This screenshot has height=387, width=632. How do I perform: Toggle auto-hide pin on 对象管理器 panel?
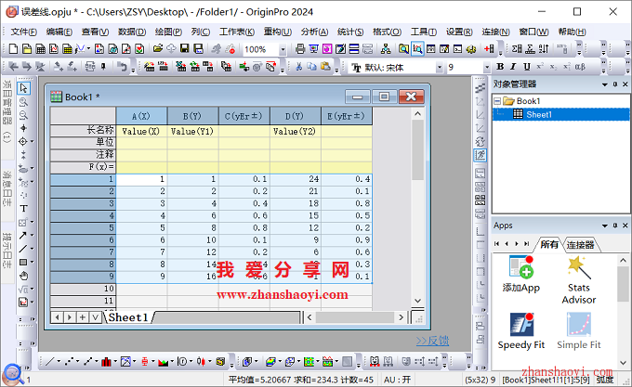click(x=615, y=84)
